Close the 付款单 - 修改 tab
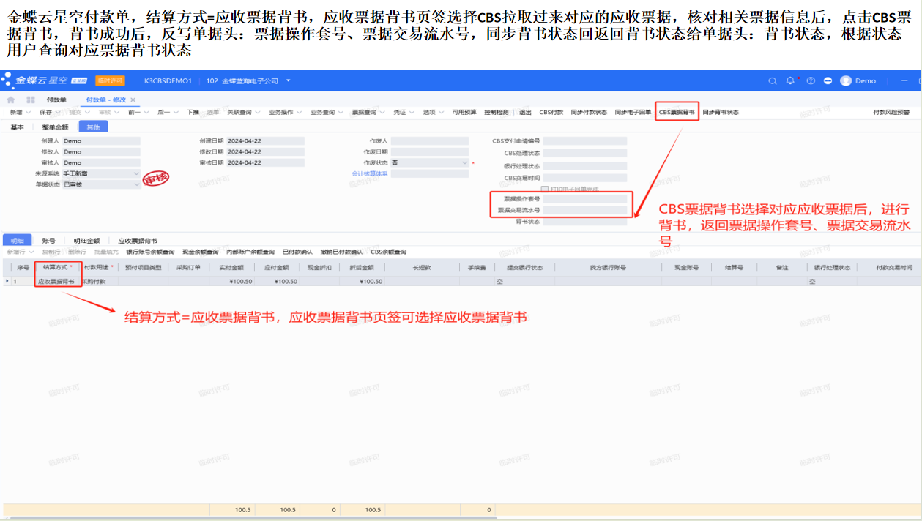Viewport: 922px width, 521px height. click(x=133, y=100)
